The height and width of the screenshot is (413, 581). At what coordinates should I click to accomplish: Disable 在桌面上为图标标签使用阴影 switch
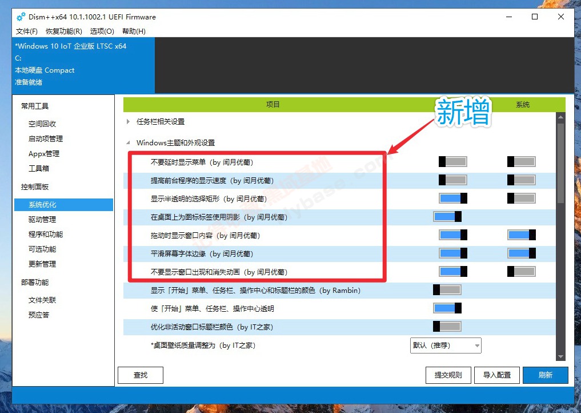(447, 216)
